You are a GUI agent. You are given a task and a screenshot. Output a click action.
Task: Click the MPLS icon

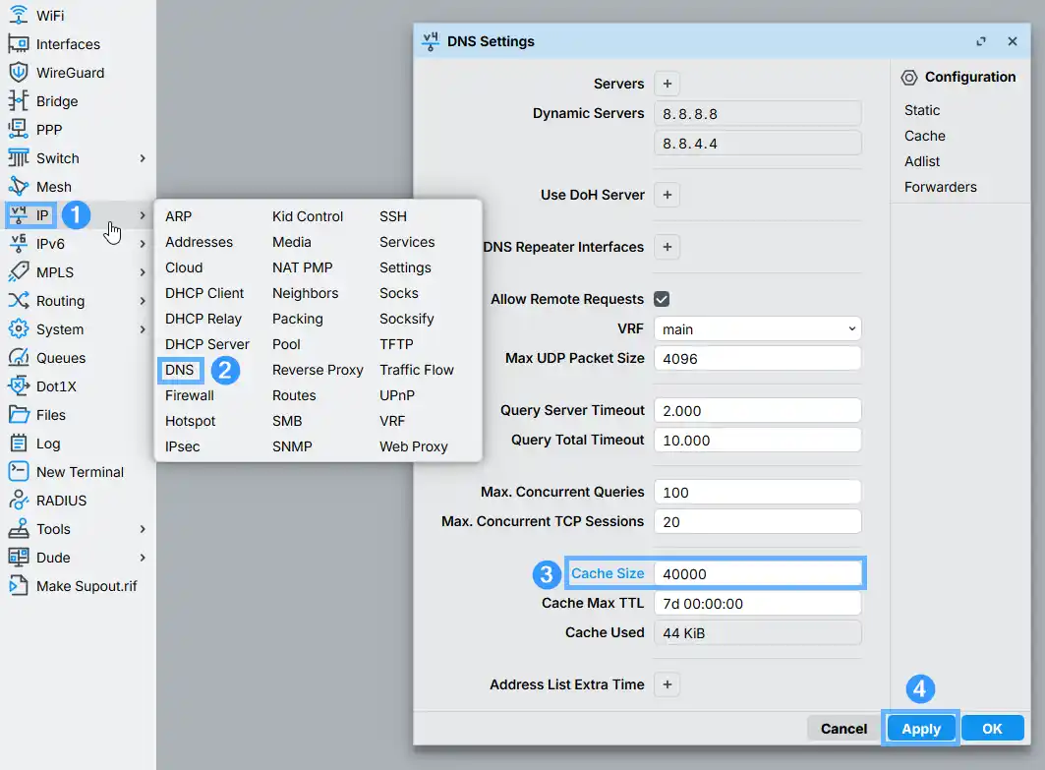(18, 272)
